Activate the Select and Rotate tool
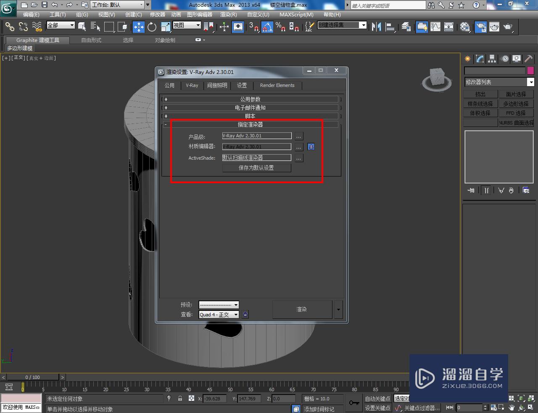 [152, 27]
